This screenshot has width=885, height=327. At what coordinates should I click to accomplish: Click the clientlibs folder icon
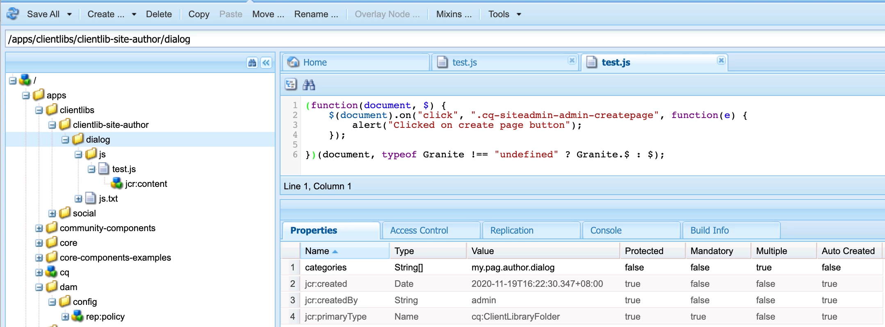[52, 109]
